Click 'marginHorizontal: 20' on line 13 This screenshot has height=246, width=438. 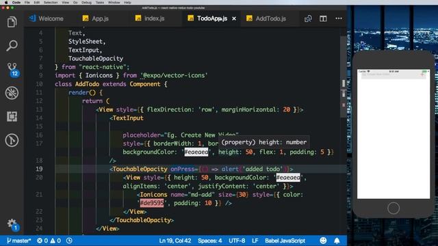pos(256,109)
